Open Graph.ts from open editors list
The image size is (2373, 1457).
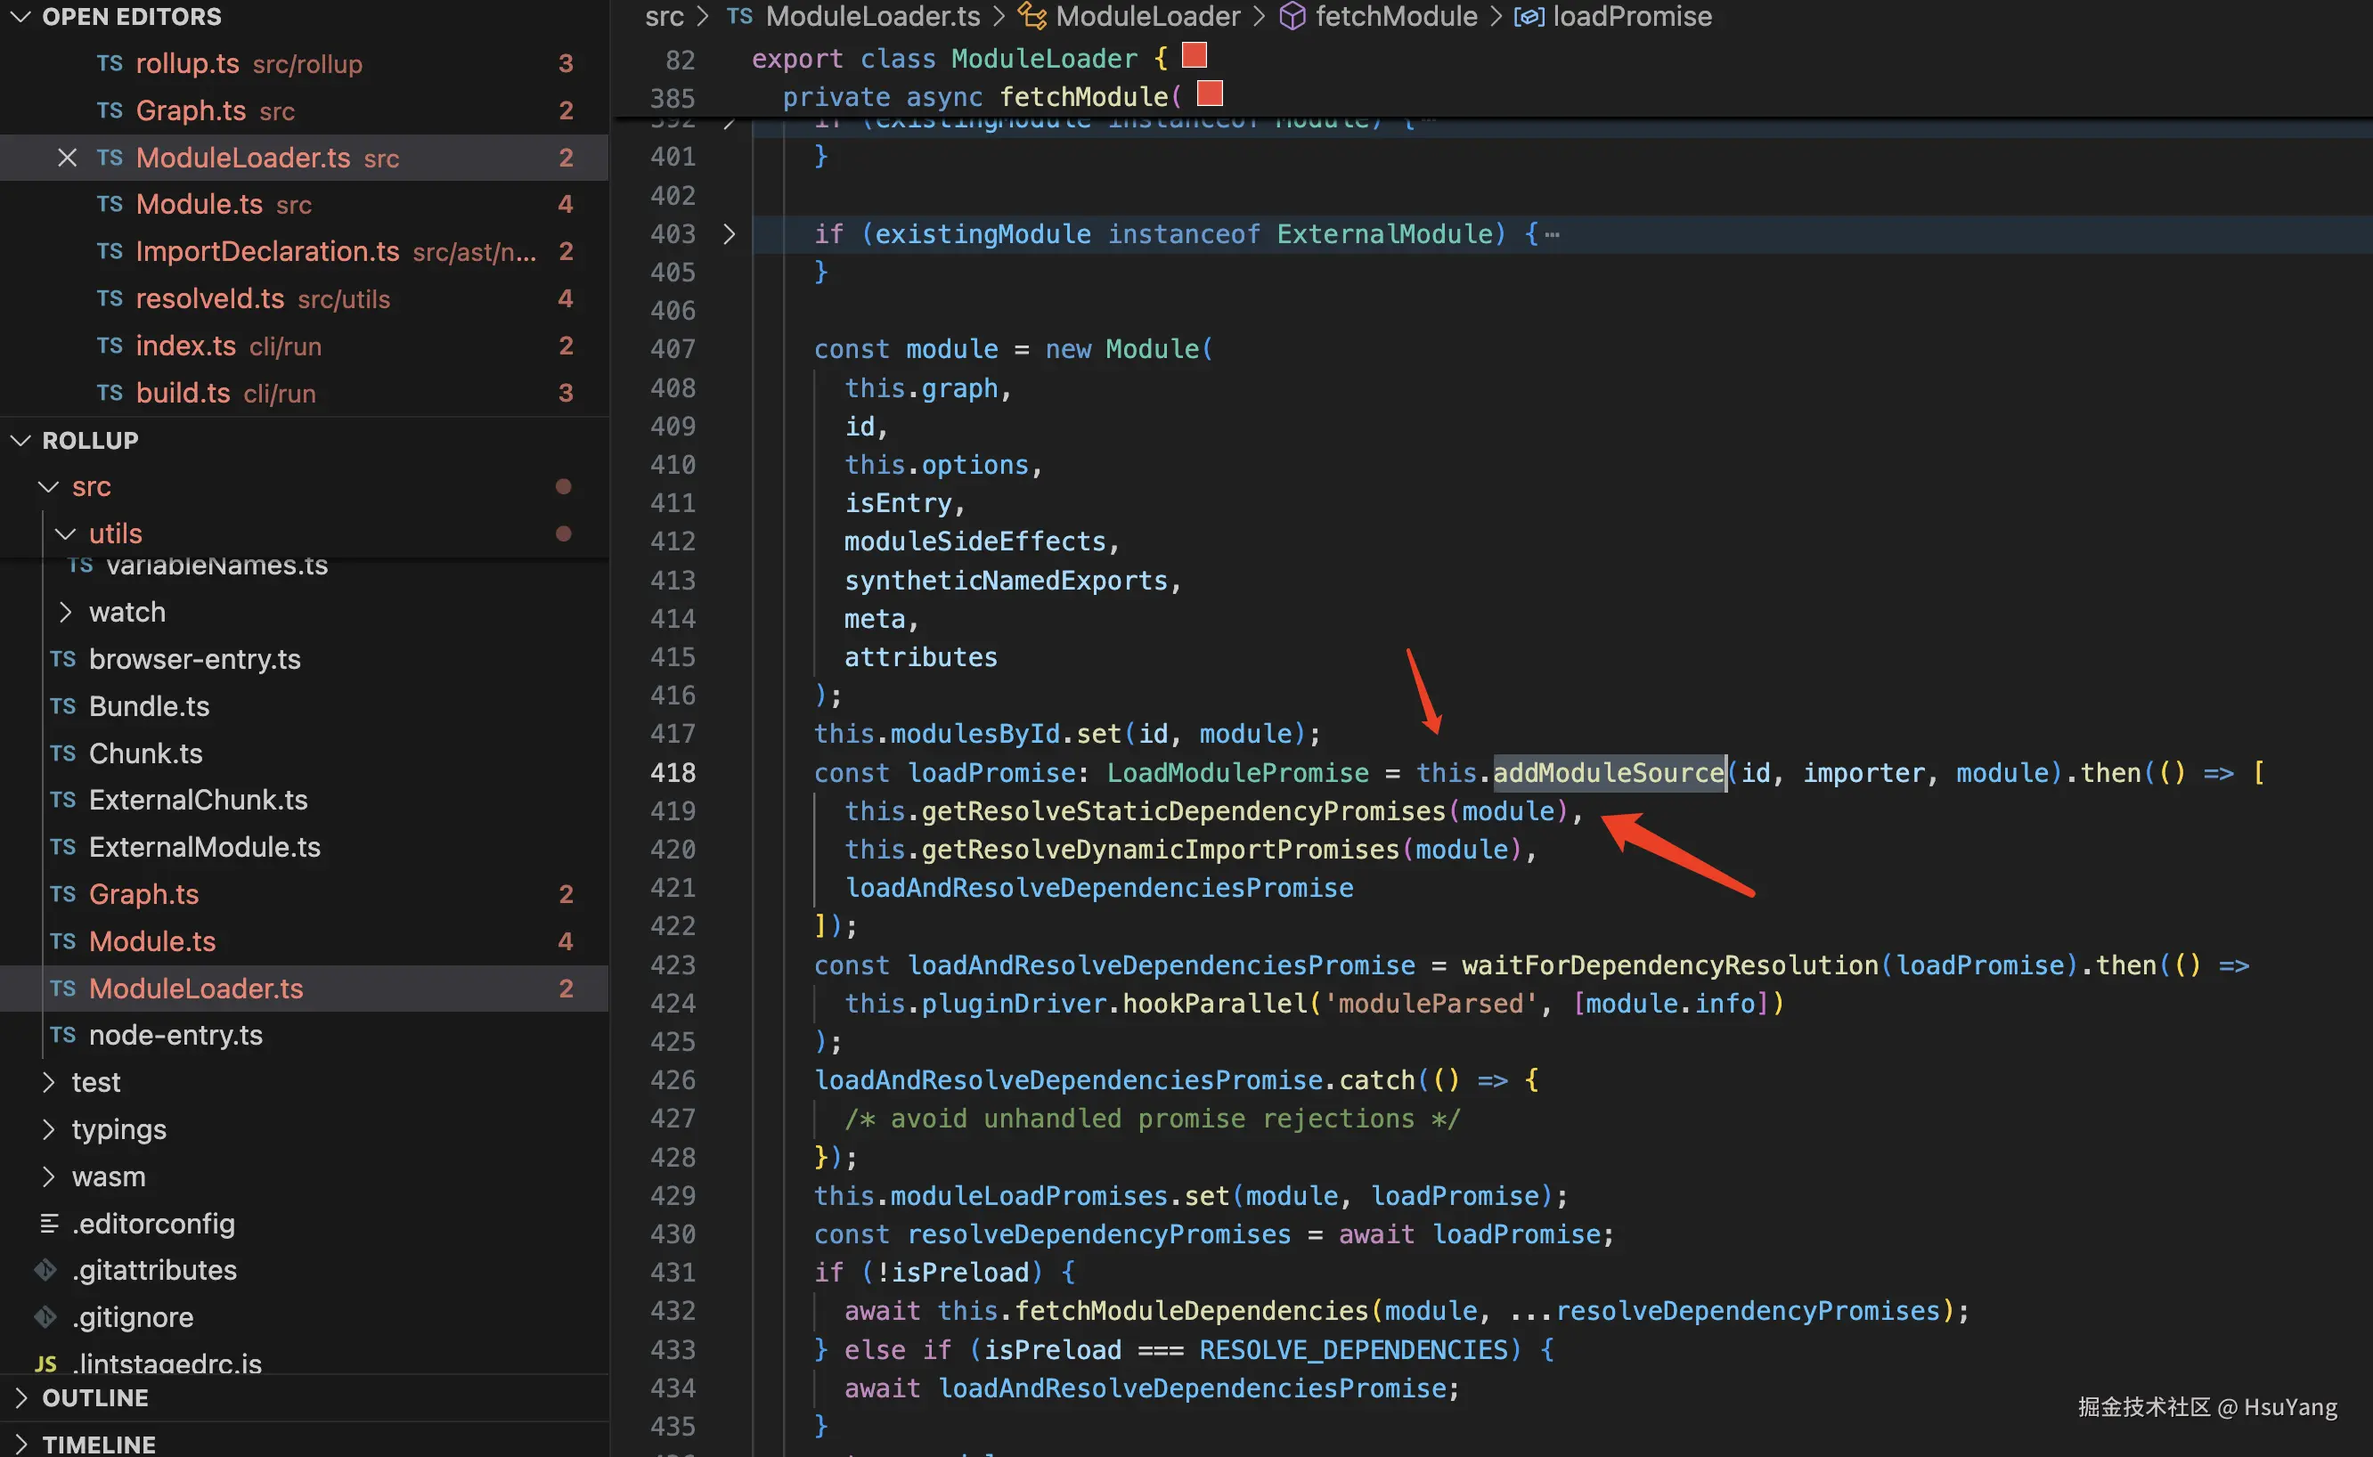click(x=191, y=110)
